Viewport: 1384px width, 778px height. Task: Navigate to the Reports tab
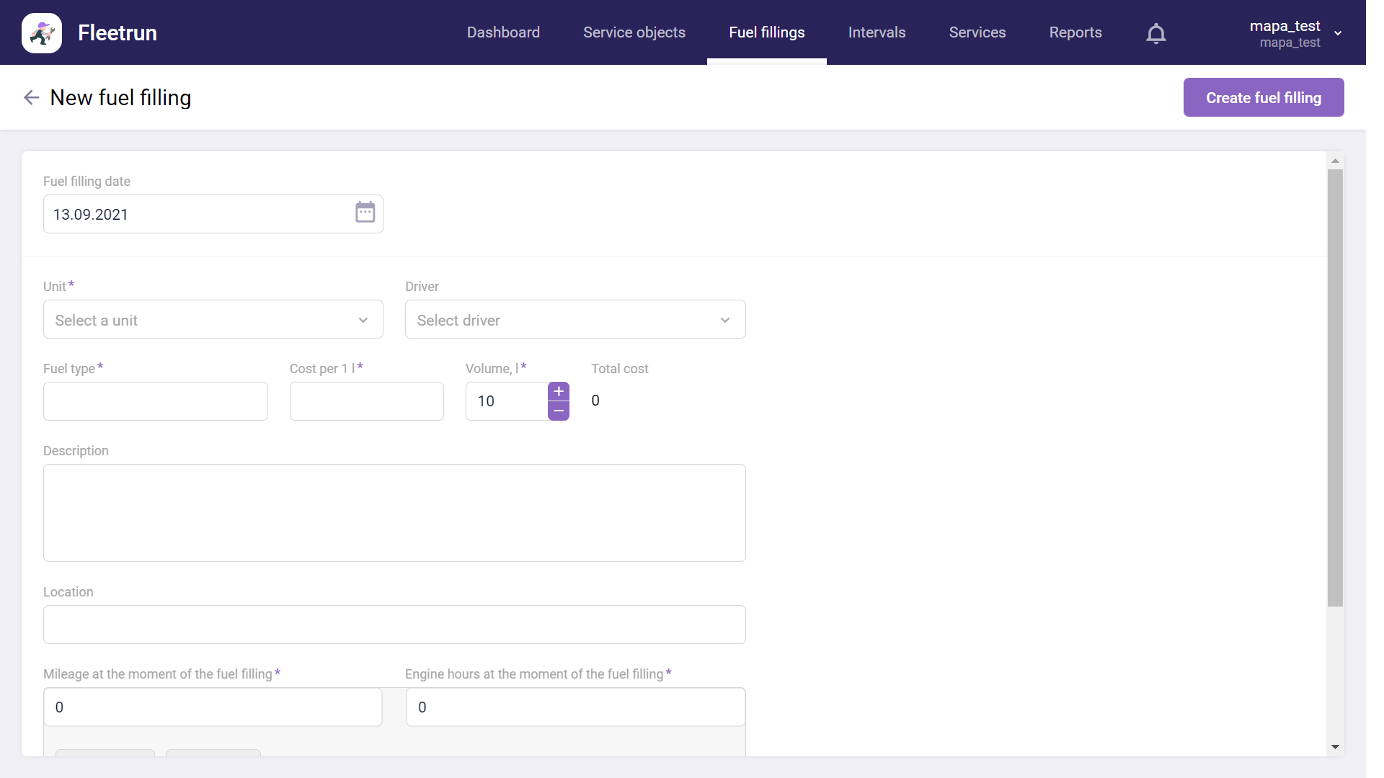click(1075, 32)
